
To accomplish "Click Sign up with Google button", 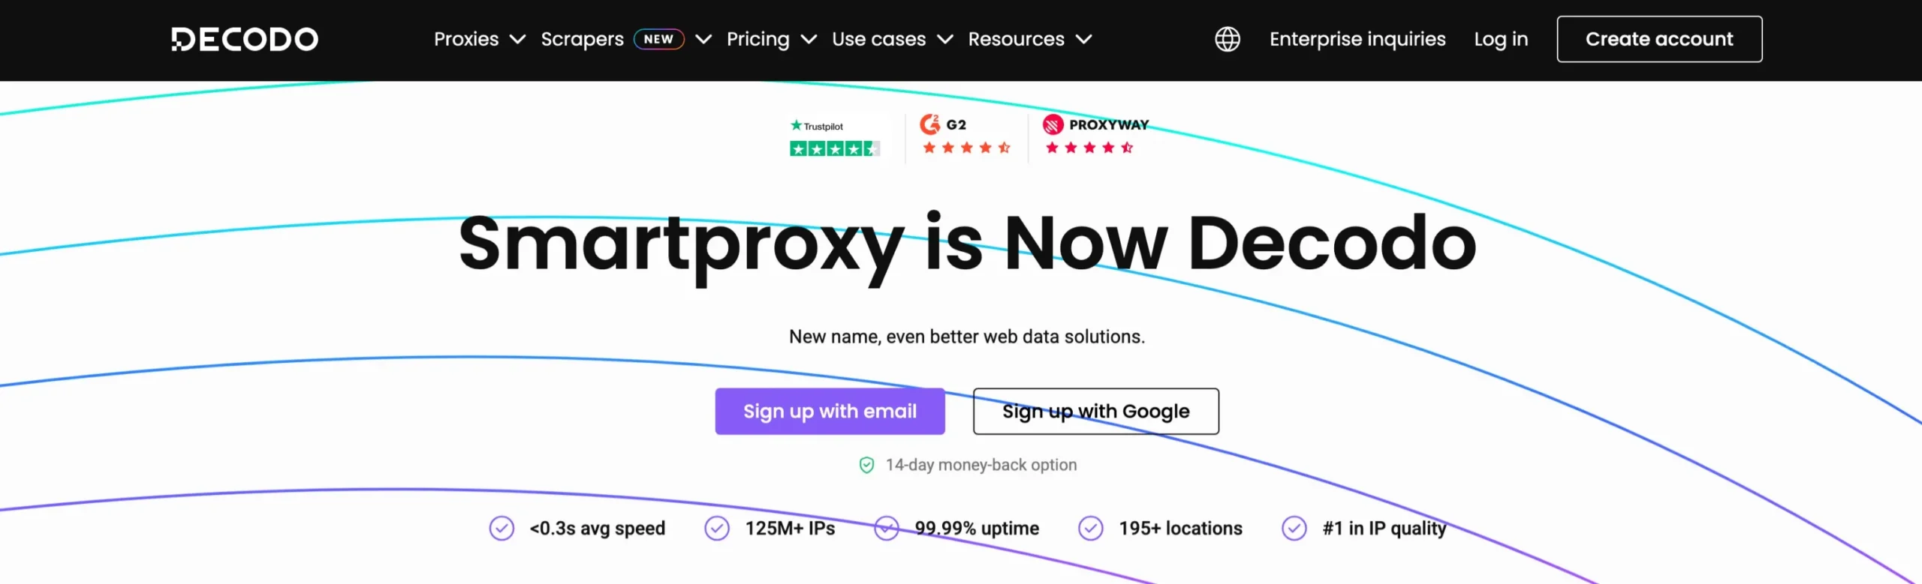I will (1096, 412).
